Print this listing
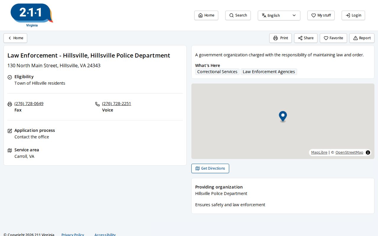378x236 pixels. click(281, 38)
